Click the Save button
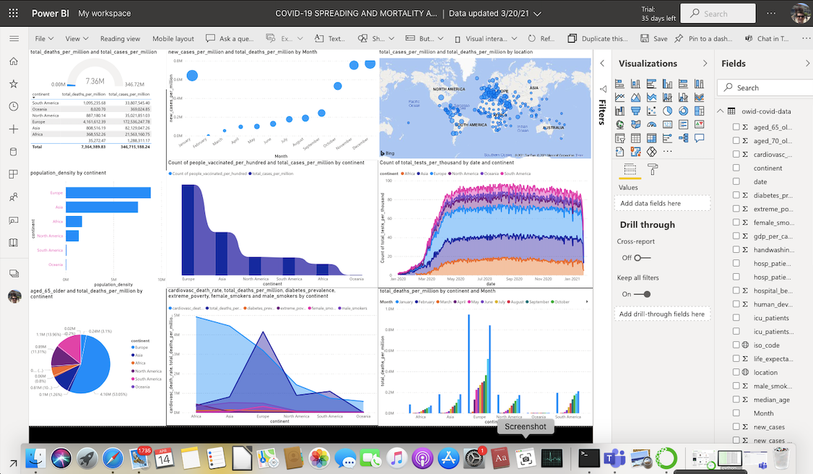Viewport: 813px width, 474px height. 653,38
